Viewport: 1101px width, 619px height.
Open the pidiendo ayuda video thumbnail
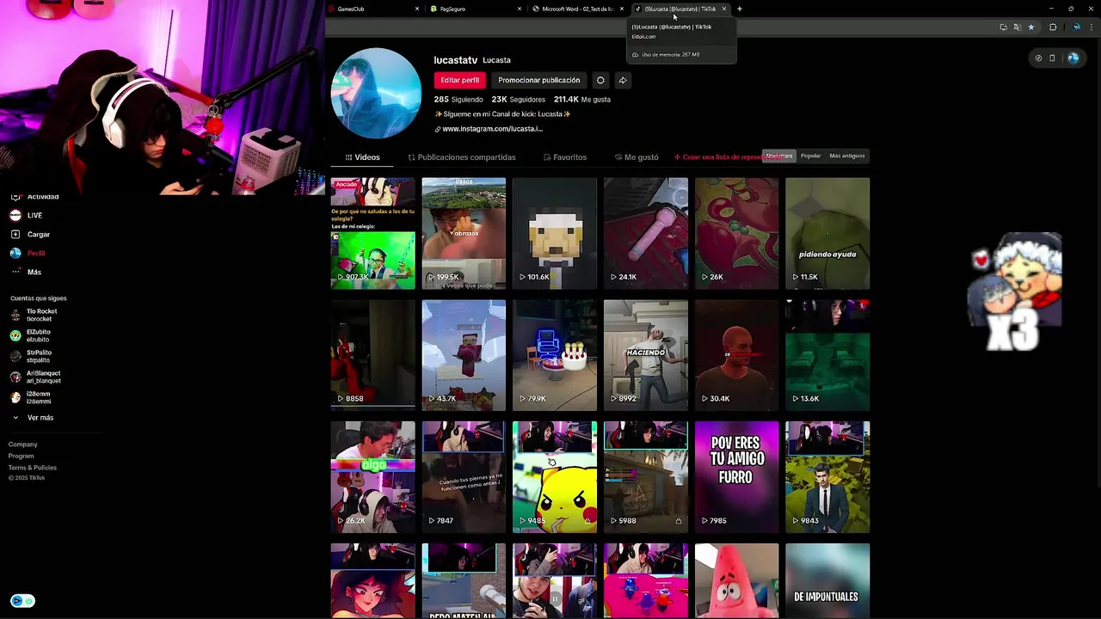tap(827, 233)
